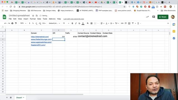The height and width of the screenshot is (100, 178).
Task: Open the freedom251.com link
Action: [38, 45]
